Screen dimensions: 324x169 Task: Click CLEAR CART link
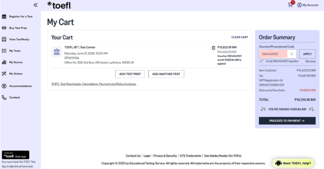240,37
